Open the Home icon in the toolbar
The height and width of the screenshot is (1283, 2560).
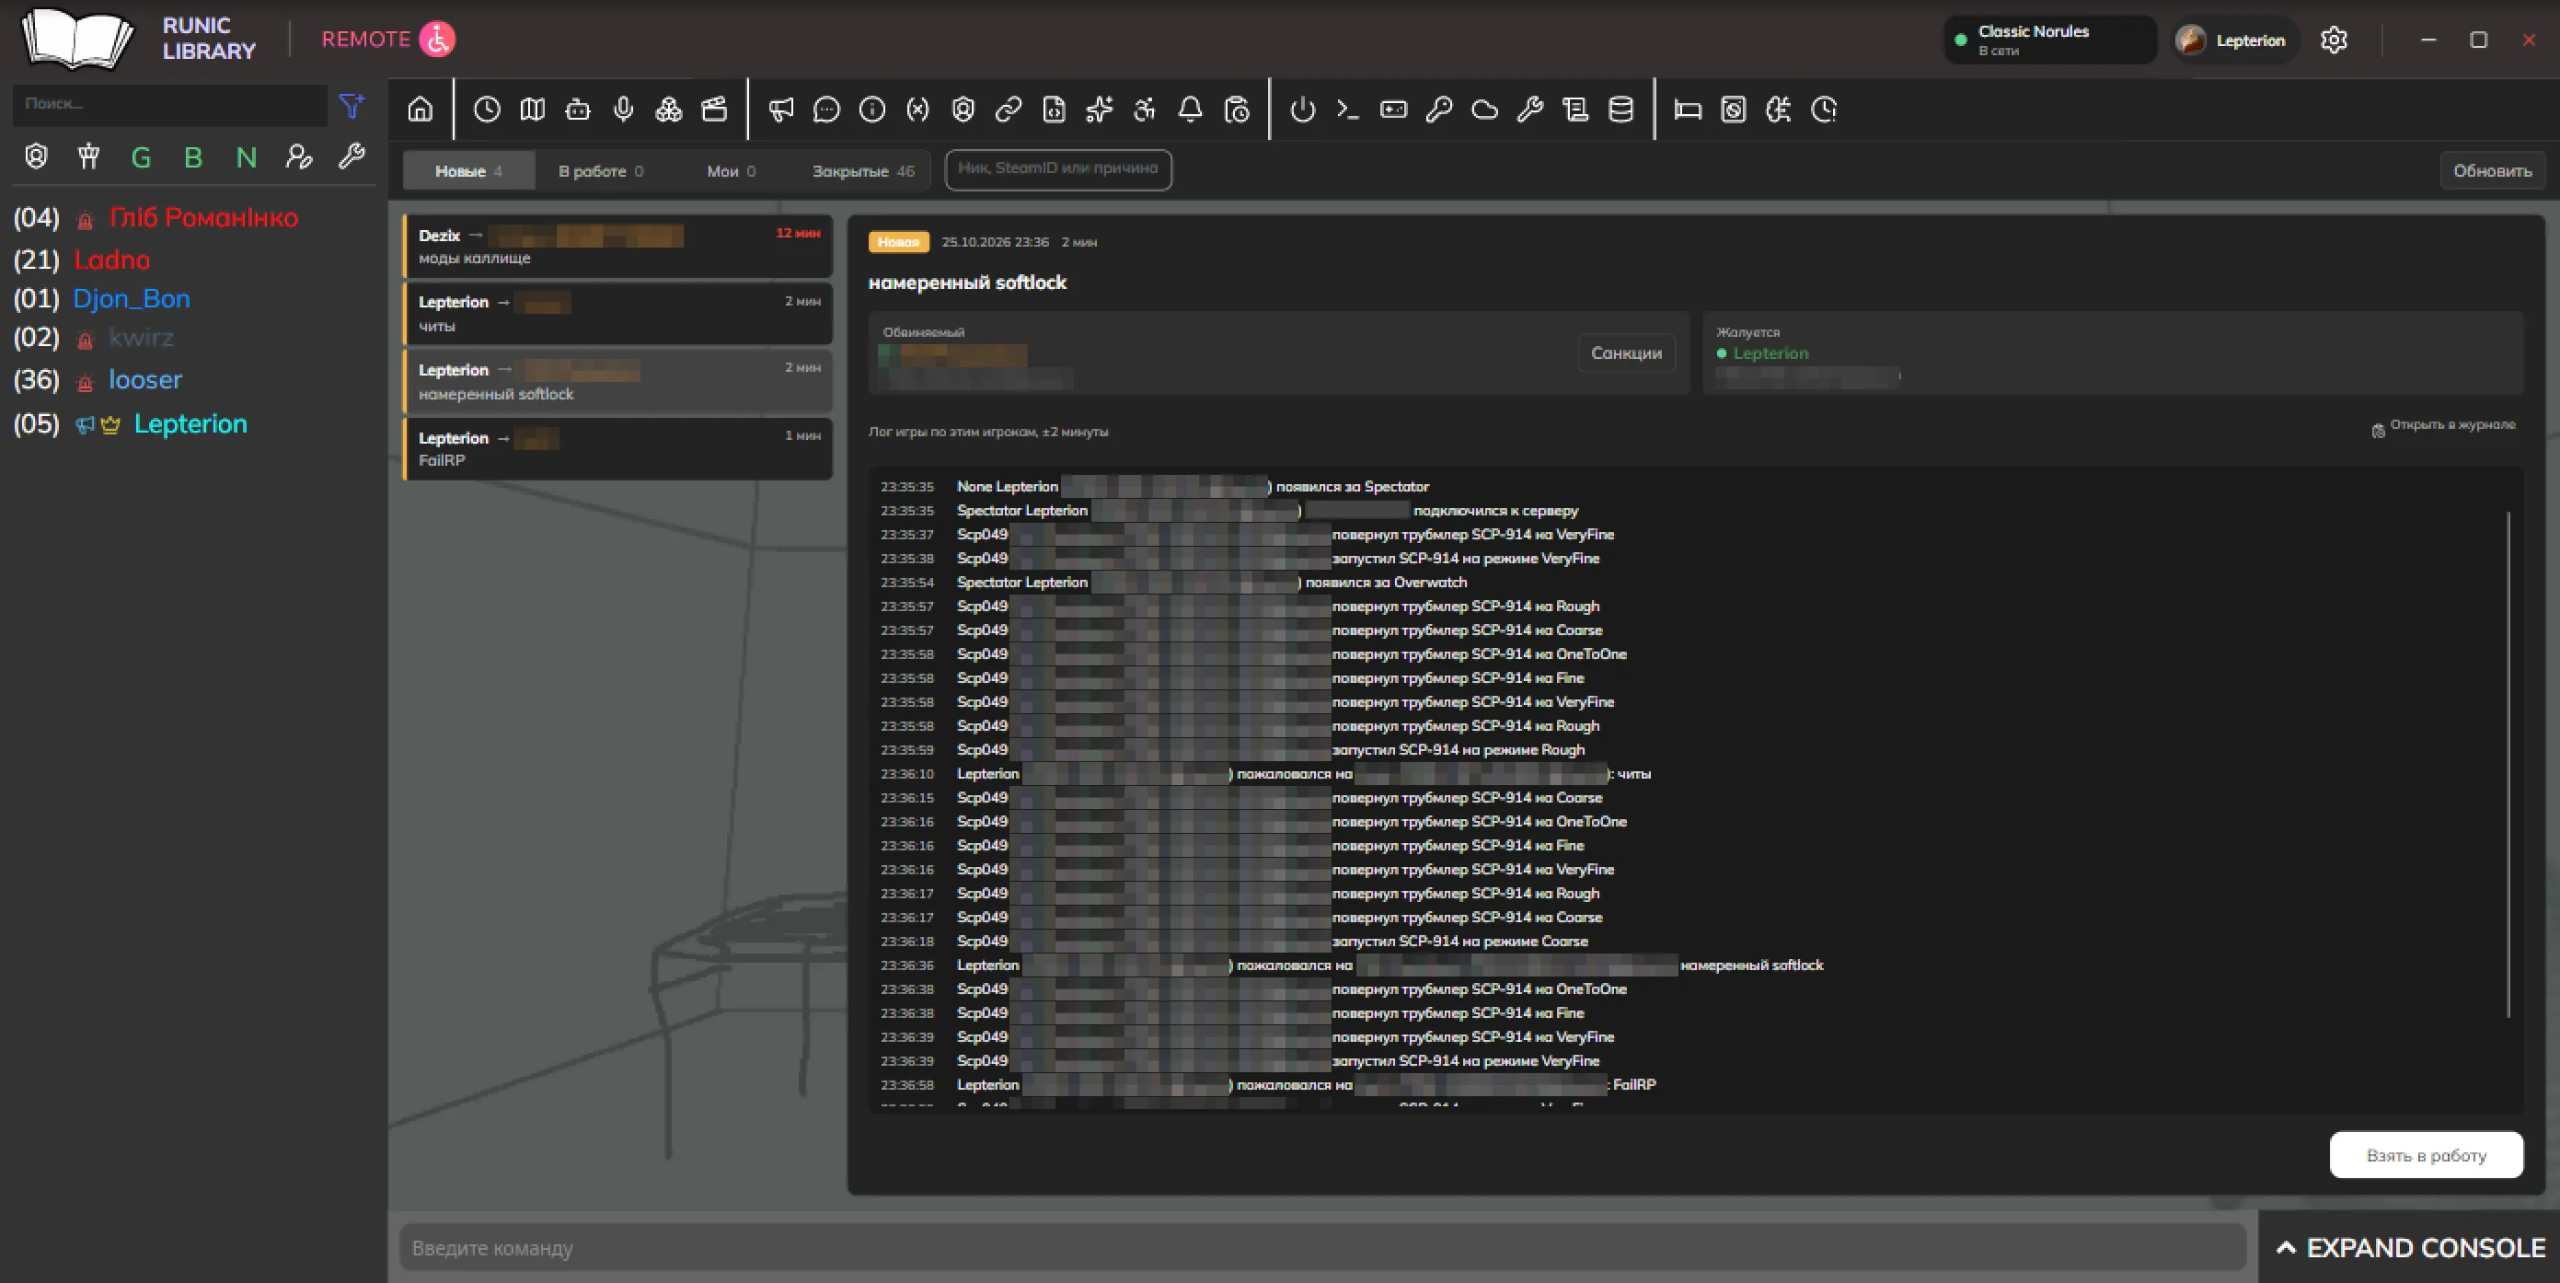[421, 110]
